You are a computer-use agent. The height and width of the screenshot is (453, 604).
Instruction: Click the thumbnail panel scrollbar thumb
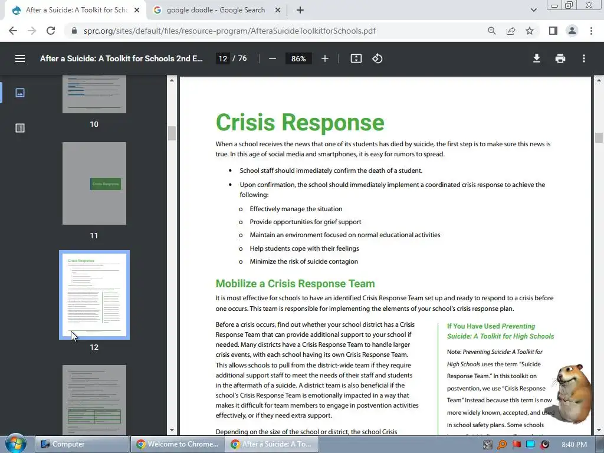(x=172, y=133)
